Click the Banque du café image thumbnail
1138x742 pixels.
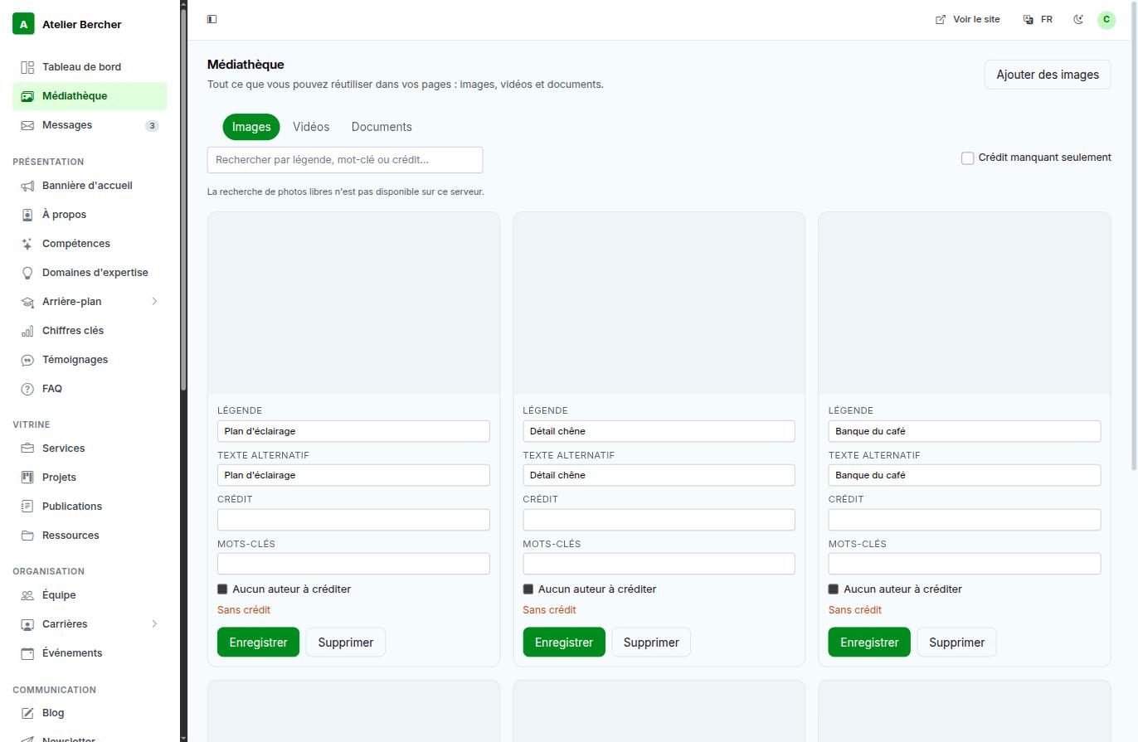965,303
